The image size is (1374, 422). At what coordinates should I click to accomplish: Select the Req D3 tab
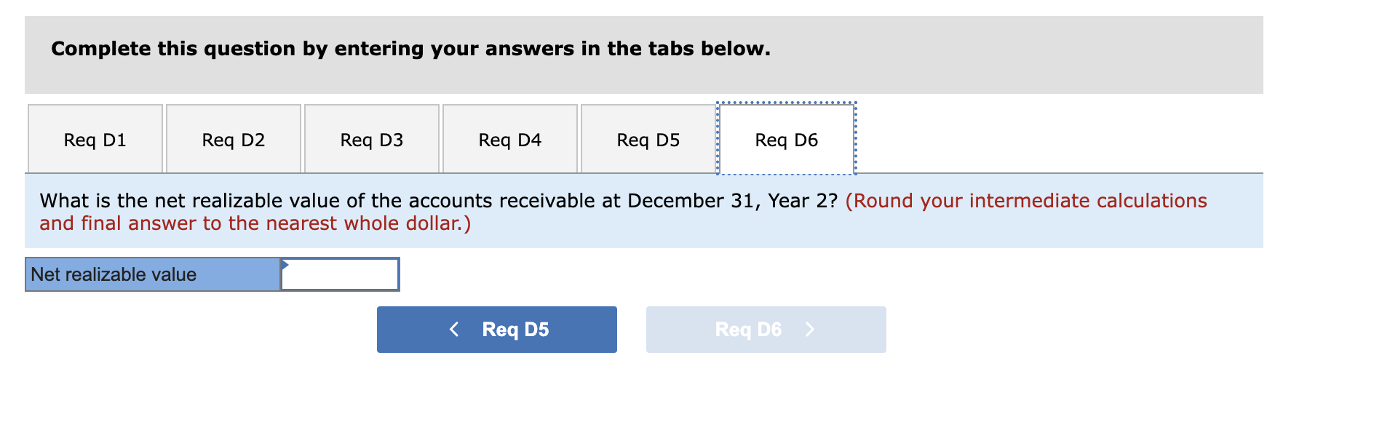pos(372,139)
